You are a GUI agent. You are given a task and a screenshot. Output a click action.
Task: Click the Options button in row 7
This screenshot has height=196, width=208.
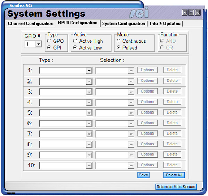click(147, 133)
